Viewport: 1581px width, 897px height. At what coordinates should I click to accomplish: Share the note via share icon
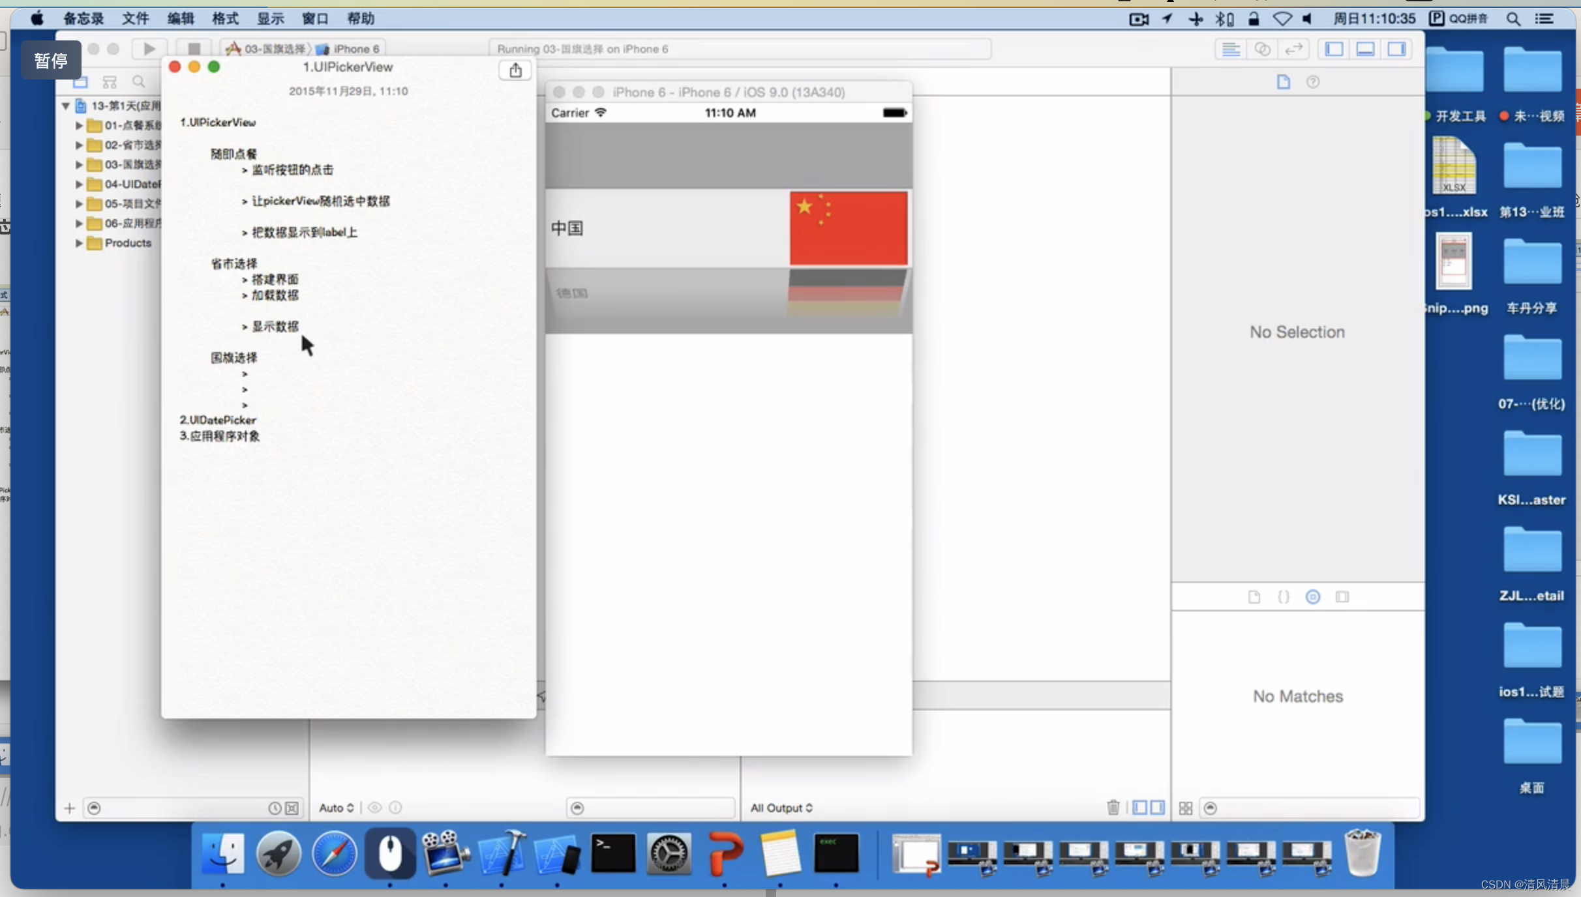[x=515, y=70]
